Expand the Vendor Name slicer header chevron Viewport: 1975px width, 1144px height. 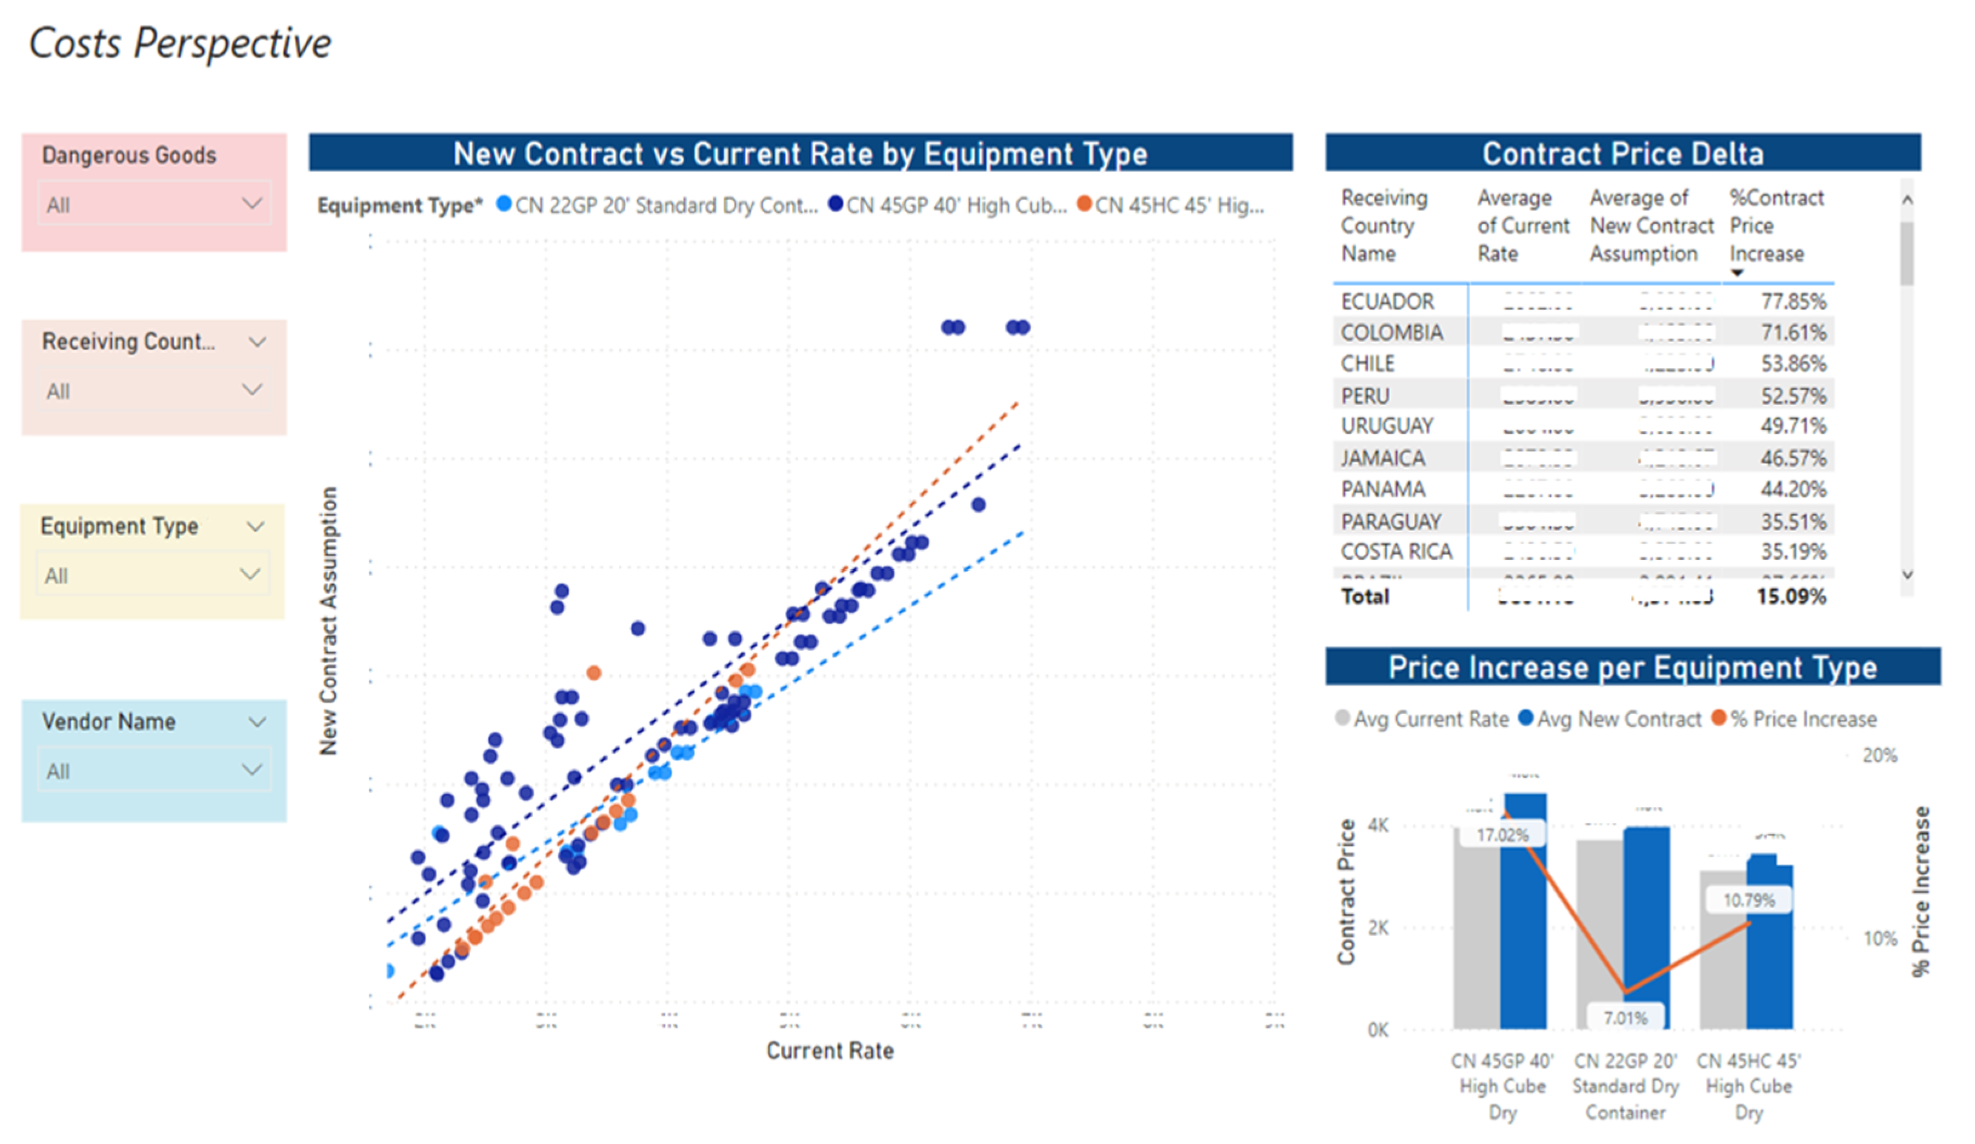click(x=257, y=722)
